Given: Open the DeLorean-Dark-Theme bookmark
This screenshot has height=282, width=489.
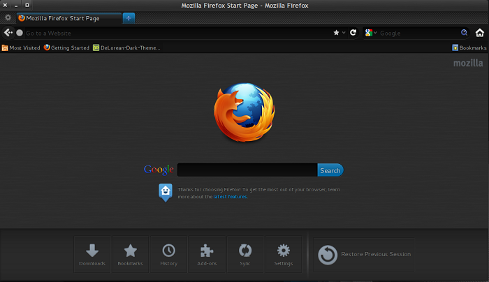Looking at the screenshot, I should click(126, 47).
